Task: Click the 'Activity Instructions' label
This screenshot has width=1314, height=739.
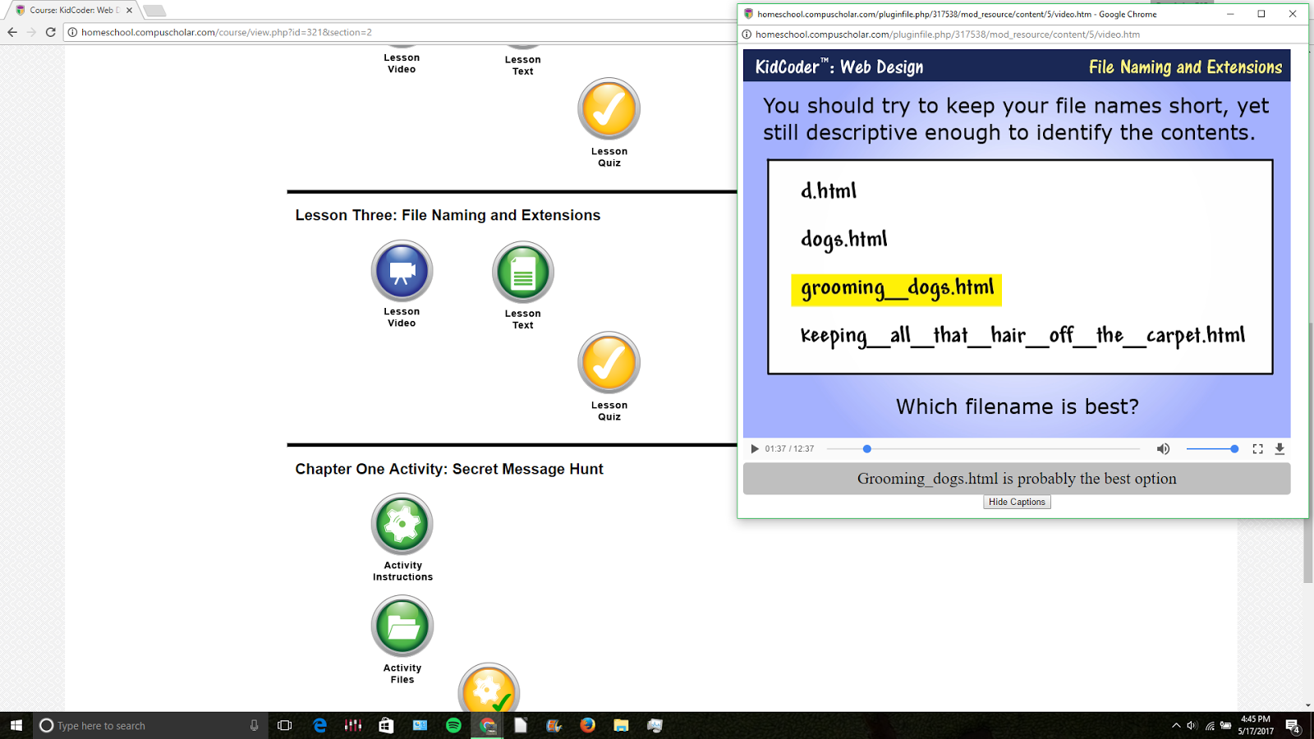Action: [x=402, y=571]
